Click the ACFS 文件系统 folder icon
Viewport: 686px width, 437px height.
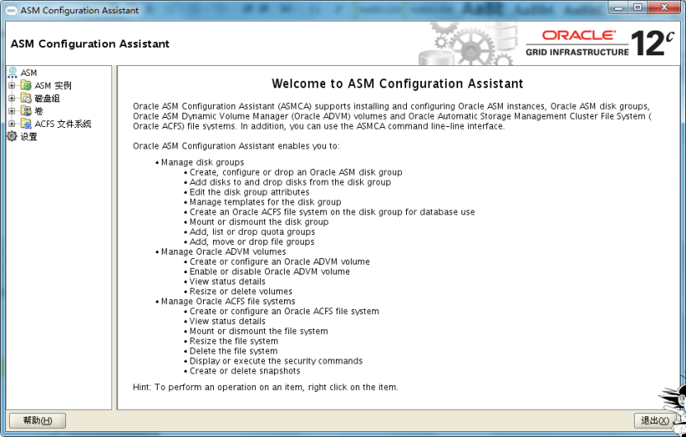(x=26, y=124)
